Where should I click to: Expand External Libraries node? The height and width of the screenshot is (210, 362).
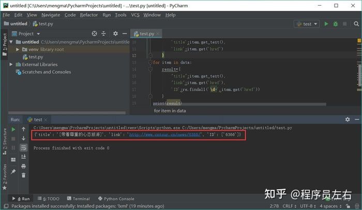click(x=11, y=65)
